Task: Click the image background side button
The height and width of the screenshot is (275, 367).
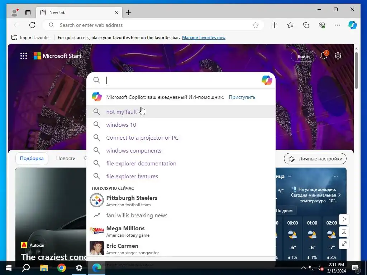Action: pos(344,232)
